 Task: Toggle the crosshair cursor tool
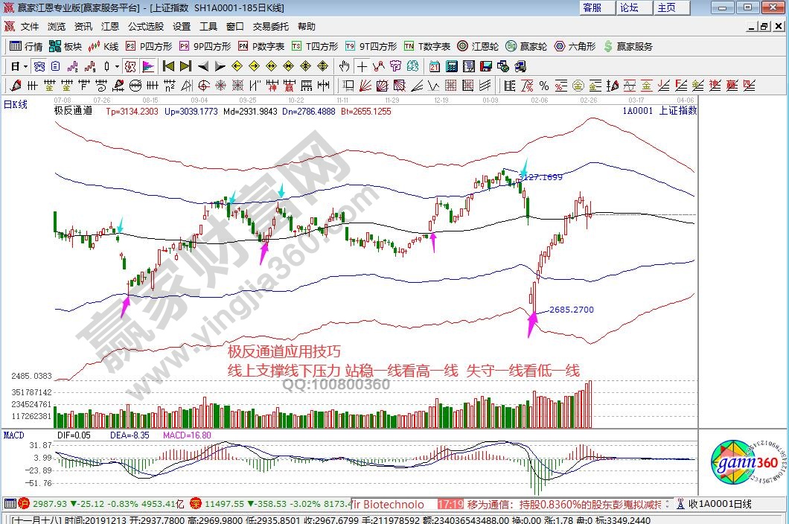coord(361,65)
